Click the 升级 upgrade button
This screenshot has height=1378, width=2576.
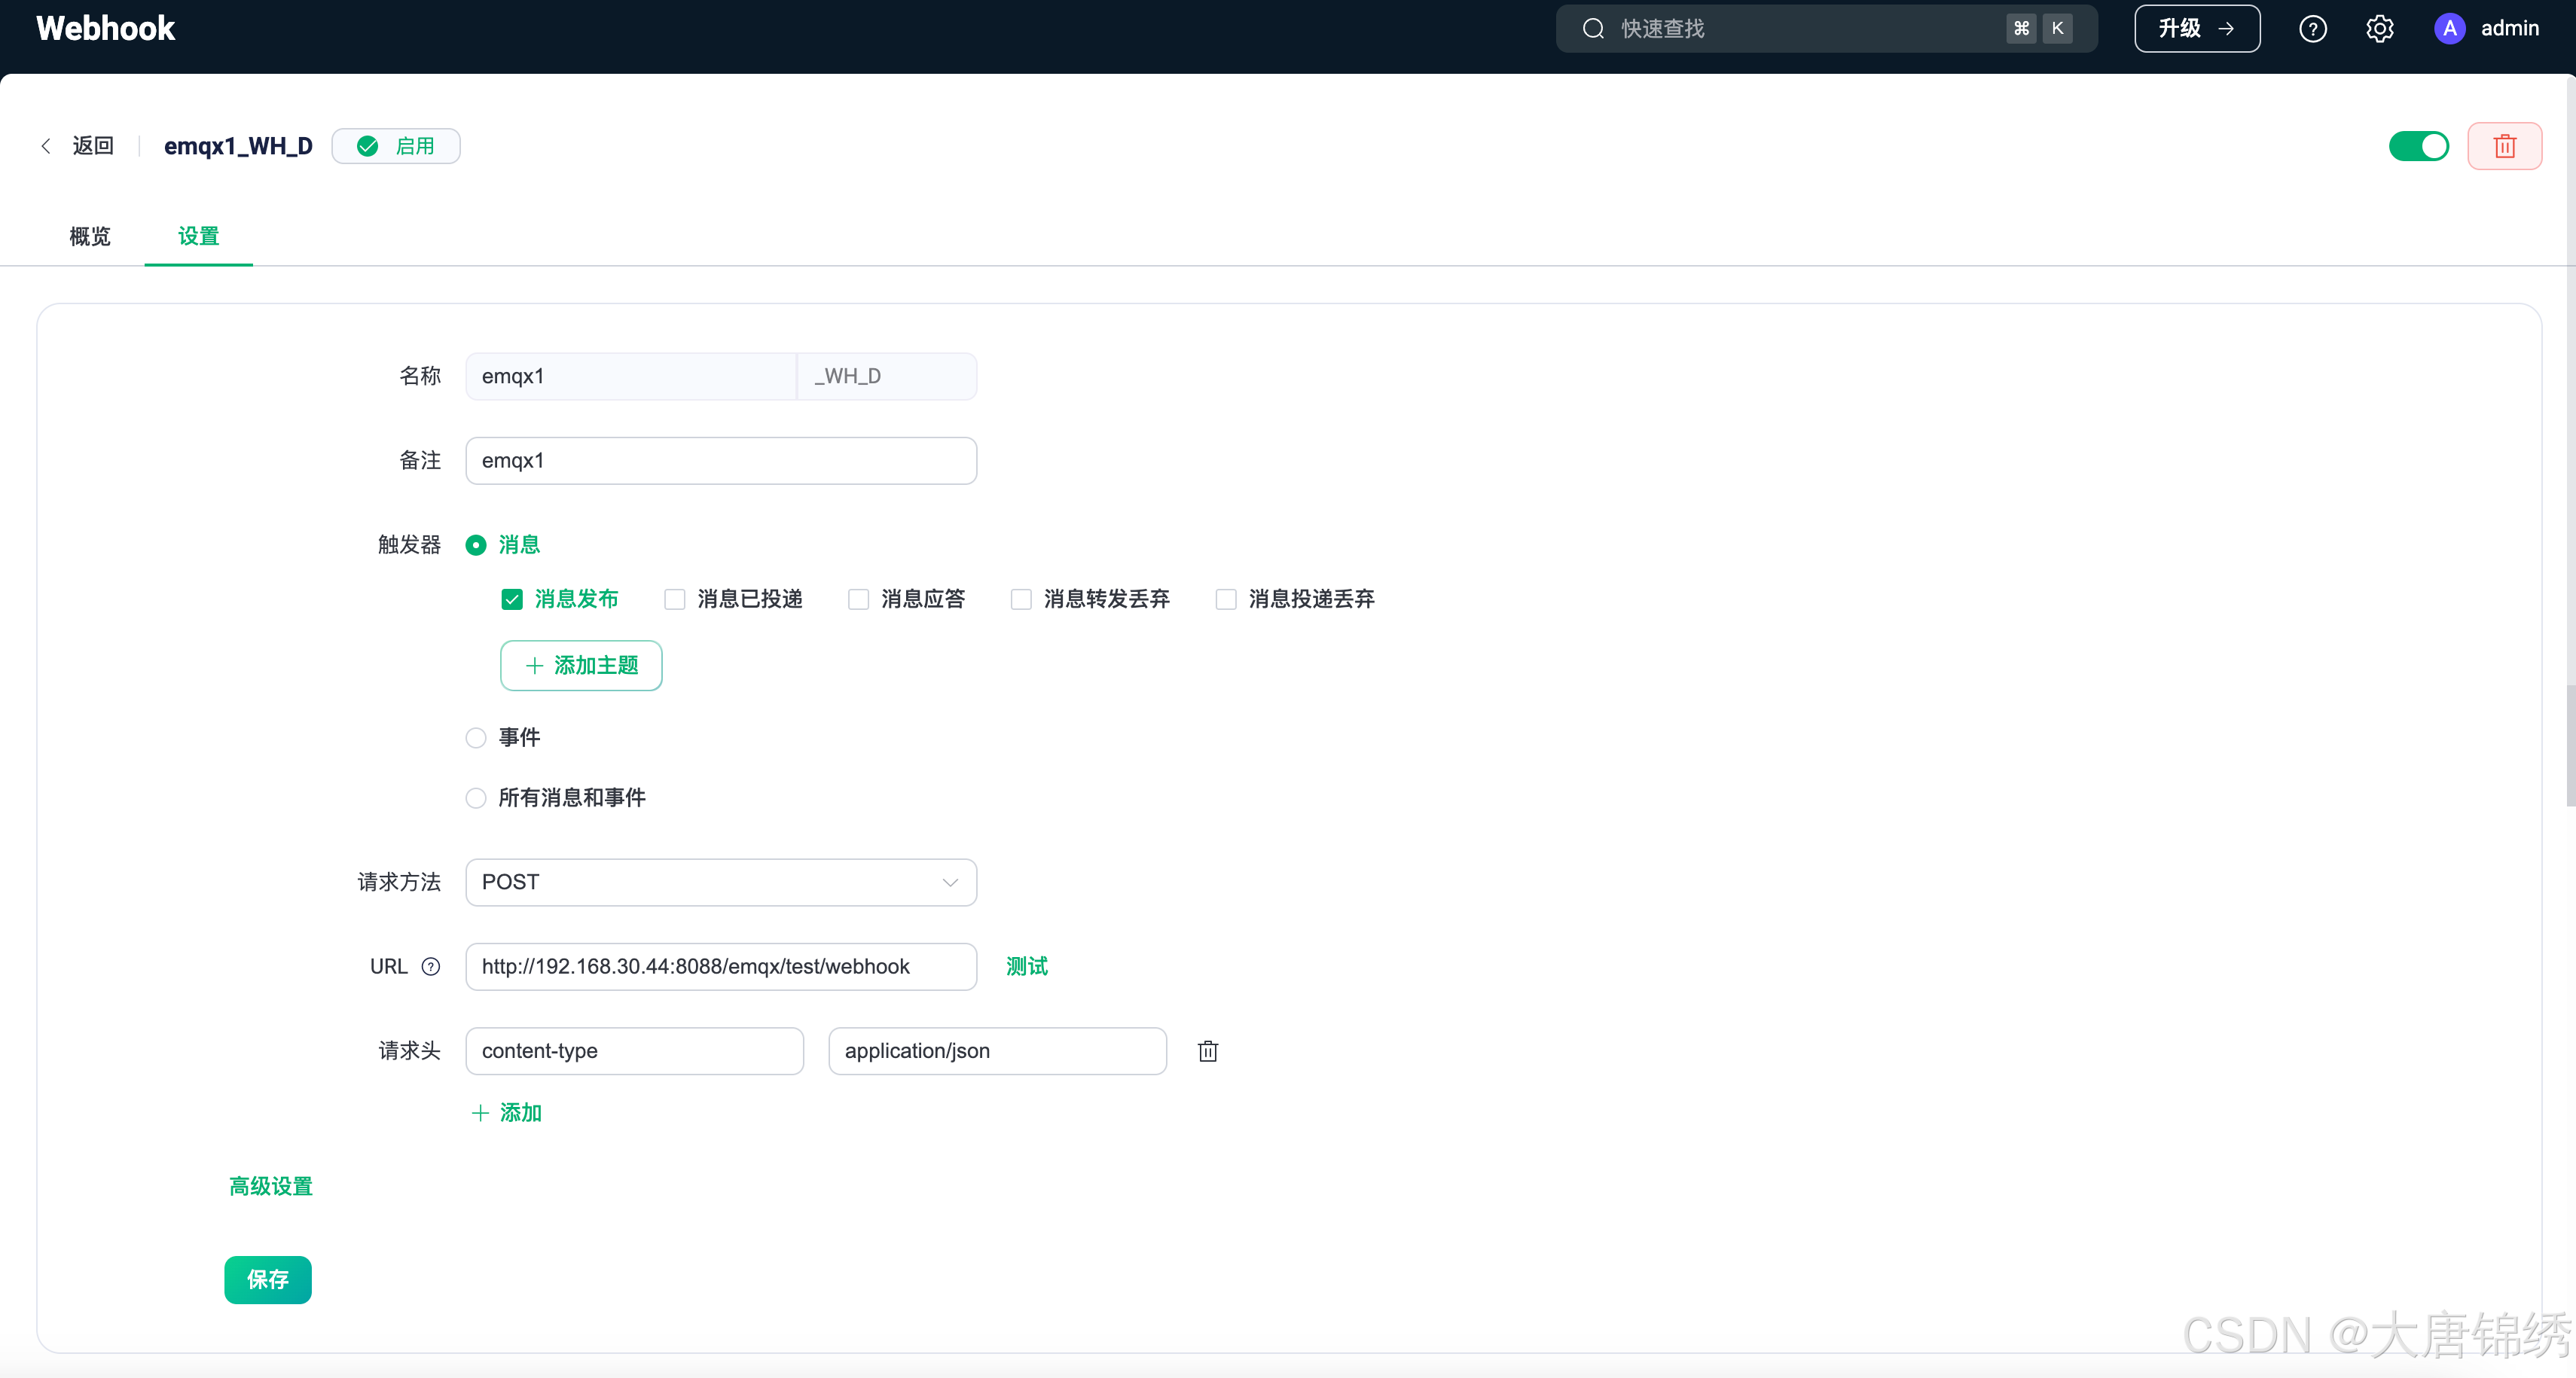point(2197,29)
